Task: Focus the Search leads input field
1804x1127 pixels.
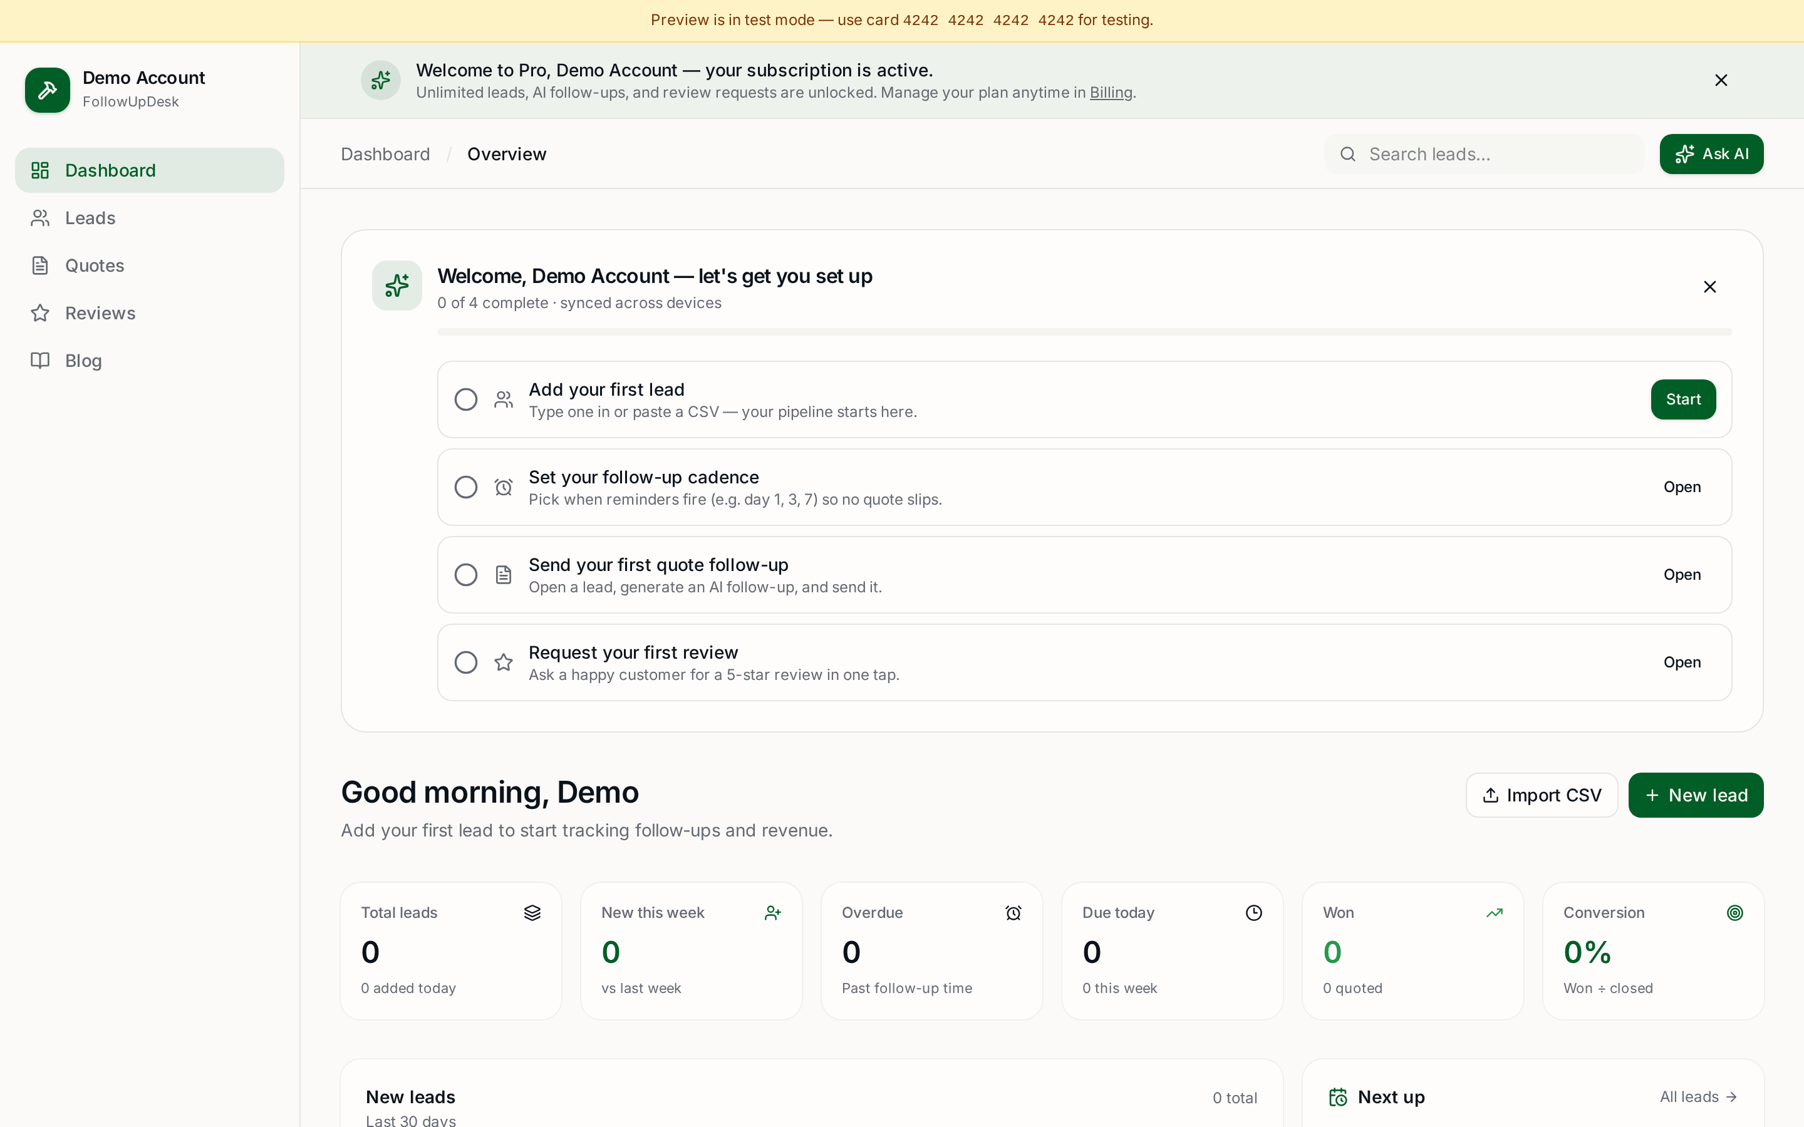Action: click(1484, 154)
